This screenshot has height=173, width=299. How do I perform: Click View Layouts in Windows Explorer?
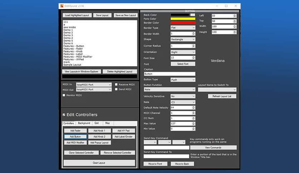(82, 71)
